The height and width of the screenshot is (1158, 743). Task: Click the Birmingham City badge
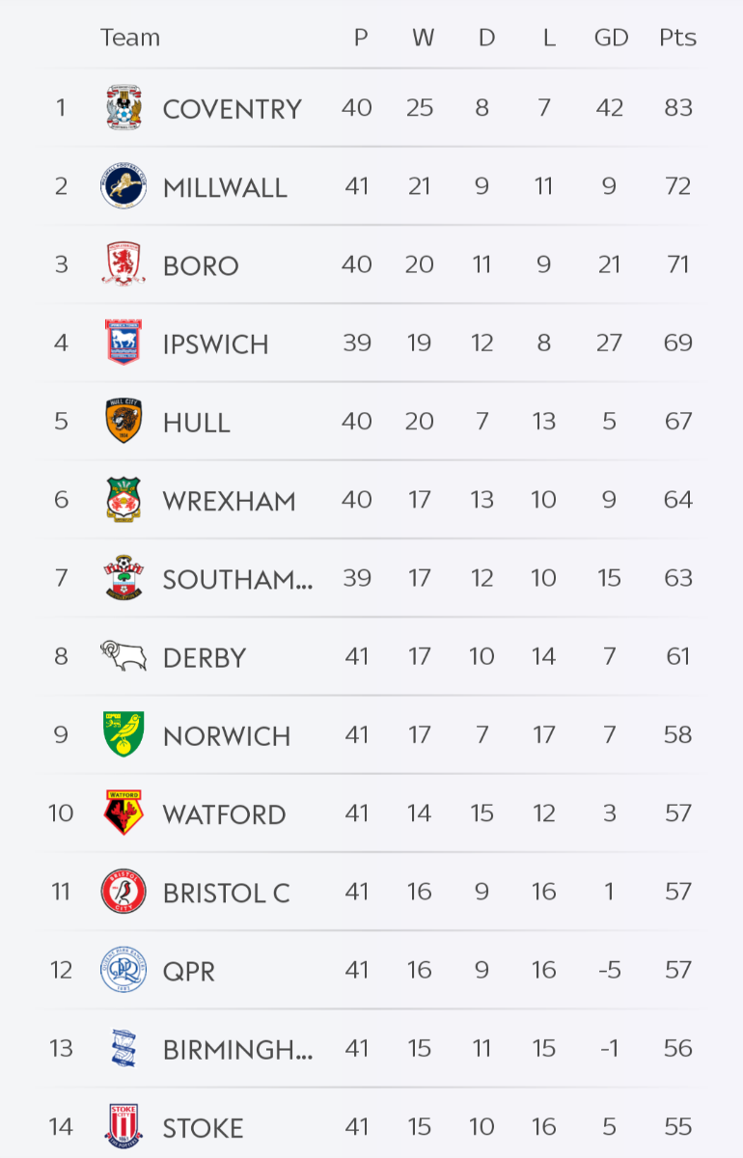[x=124, y=1048]
